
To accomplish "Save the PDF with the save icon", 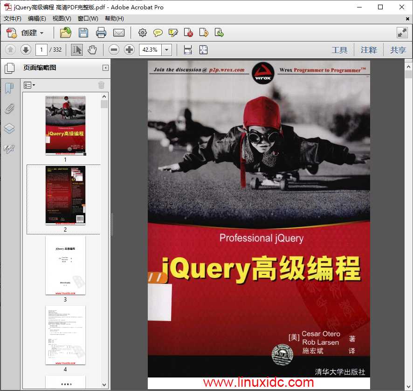I will pyautogui.click(x=83, y=33).
